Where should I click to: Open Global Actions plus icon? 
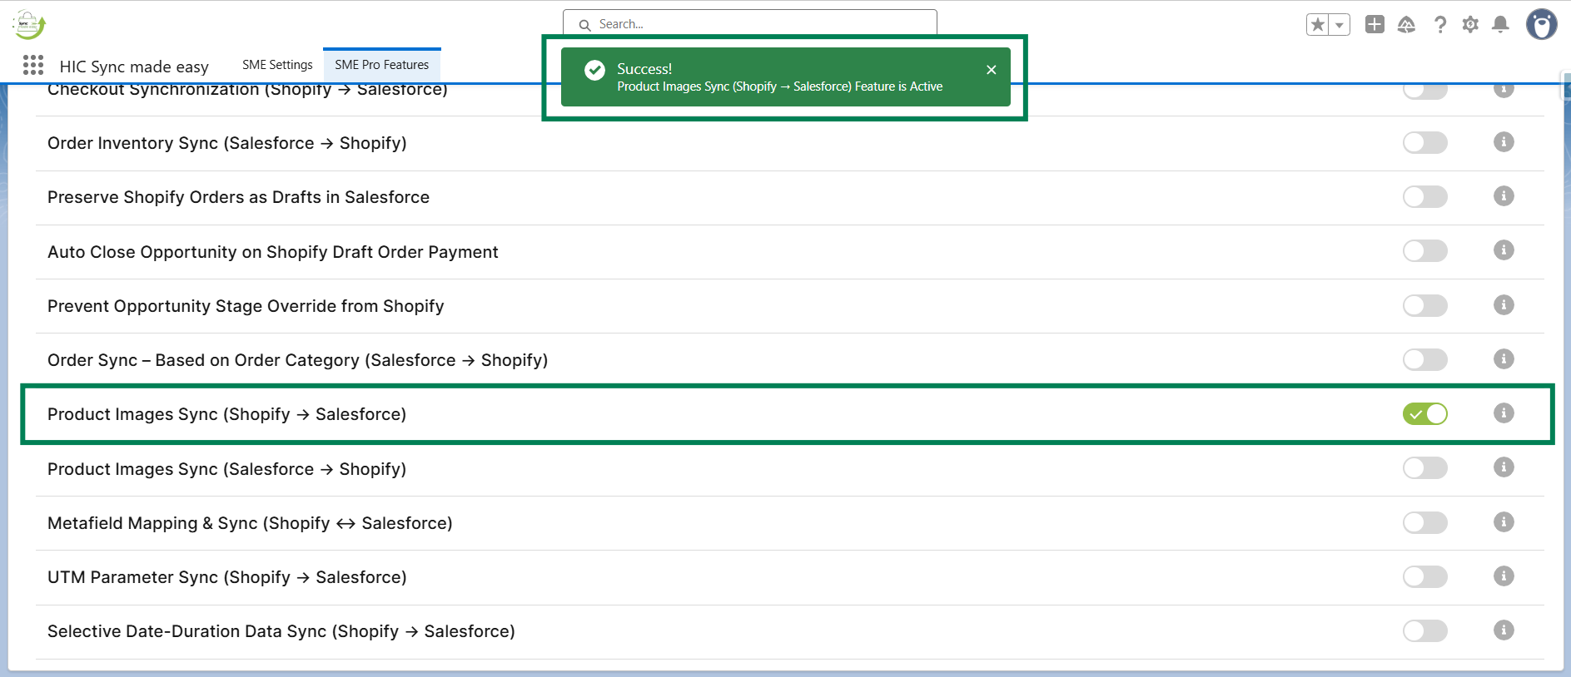click(1375, 24)
